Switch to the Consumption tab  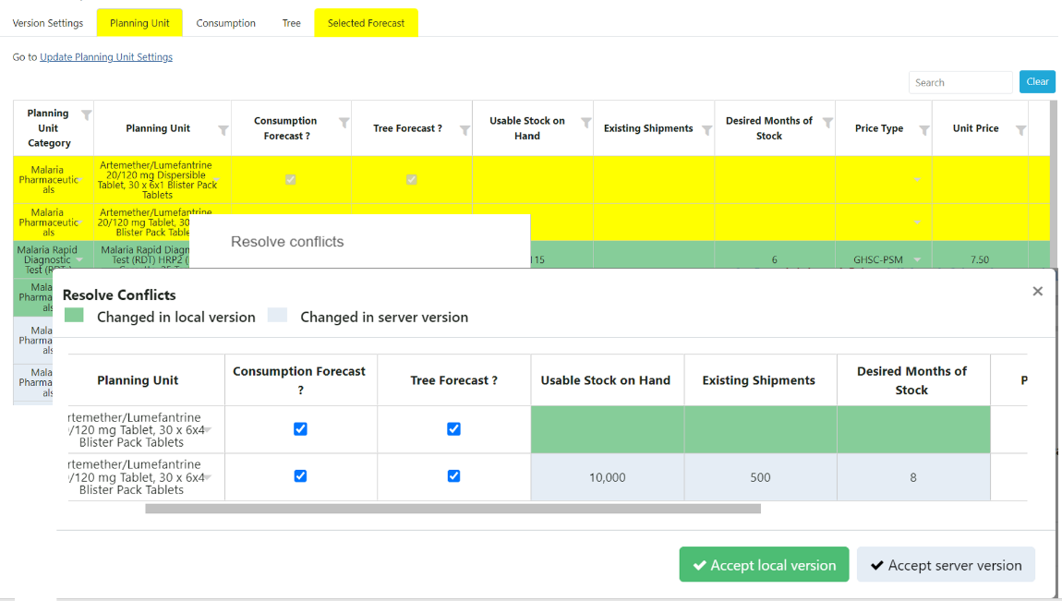[x=226, y=23]
